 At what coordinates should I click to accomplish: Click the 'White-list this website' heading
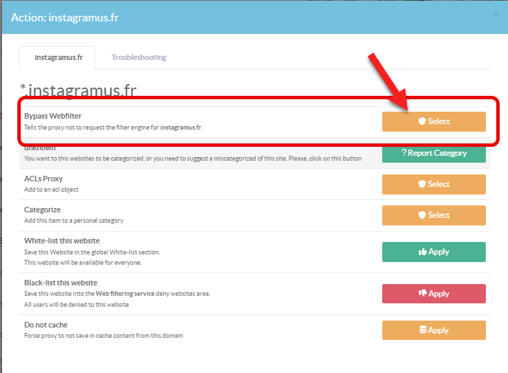click(62, 241)
